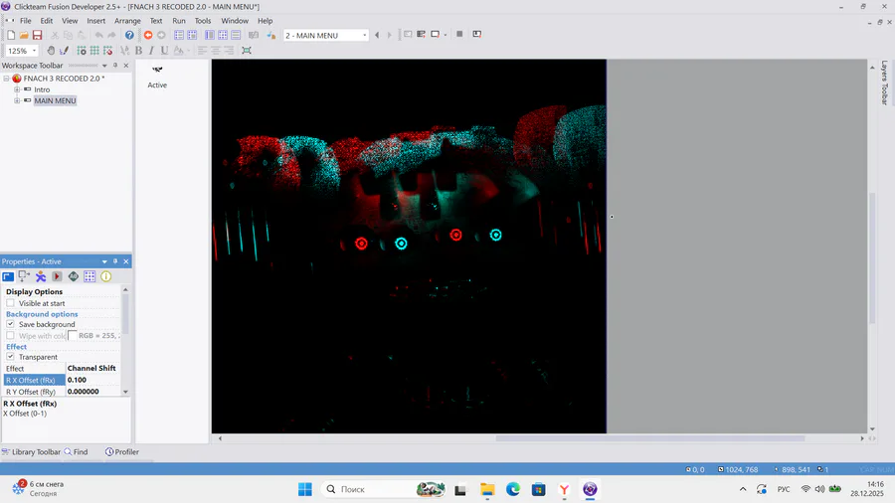Screen dimensions: 895x503
Task: Open the Size/Position properties tab
Action: [24, 276]
